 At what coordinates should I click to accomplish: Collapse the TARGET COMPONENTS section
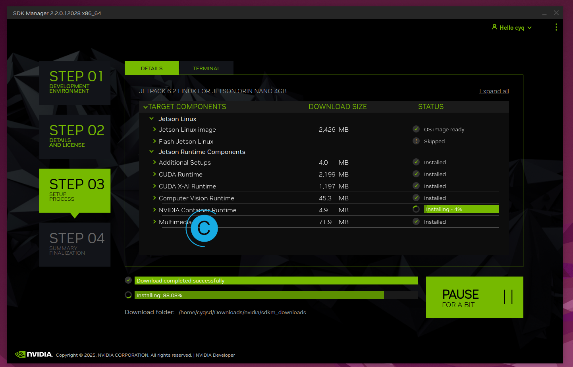point(145,107)
